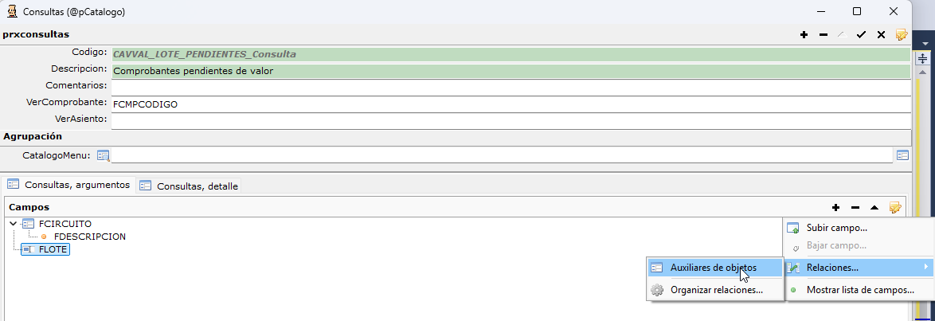
Task: Click the up arrow icon in Campos header
Action: (x=874, y=208)
